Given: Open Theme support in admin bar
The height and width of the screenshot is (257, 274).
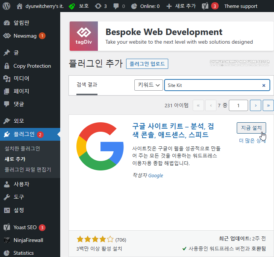Looking at the screenshot, I should pos(241,6).
